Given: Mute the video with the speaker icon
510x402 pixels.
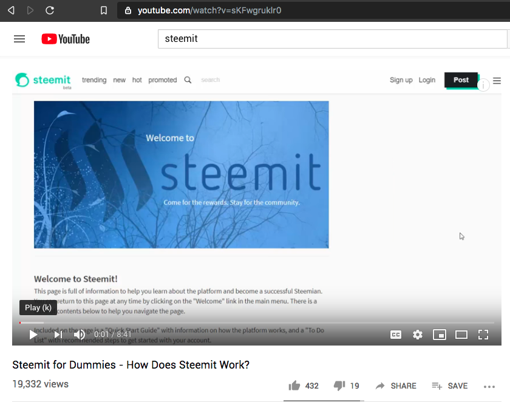Looking at the screenshot, I should click(x=80, y=335).
